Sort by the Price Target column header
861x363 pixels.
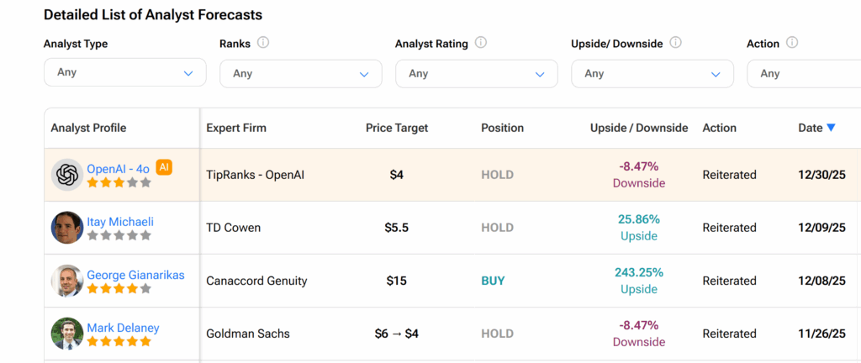point(397,128)
